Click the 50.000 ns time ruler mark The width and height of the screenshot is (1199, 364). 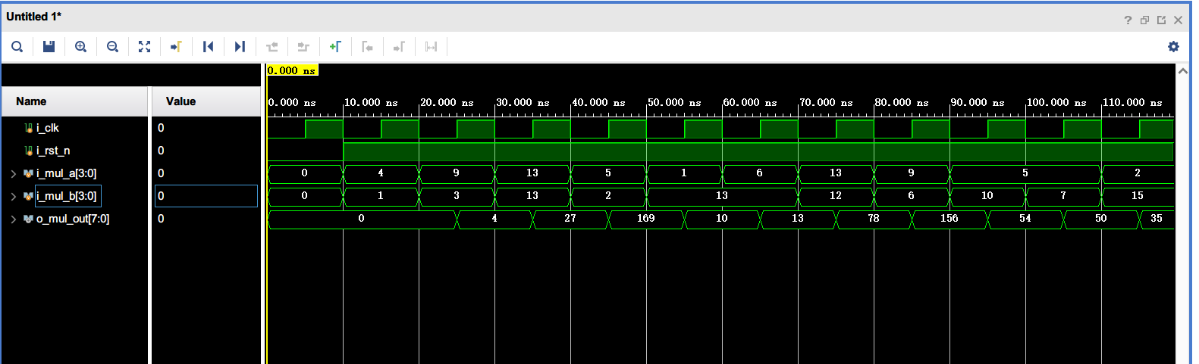(x=674, y=102)
